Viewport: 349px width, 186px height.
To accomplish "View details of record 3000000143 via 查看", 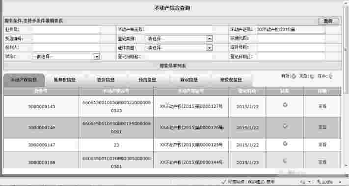I will (322, 106).
